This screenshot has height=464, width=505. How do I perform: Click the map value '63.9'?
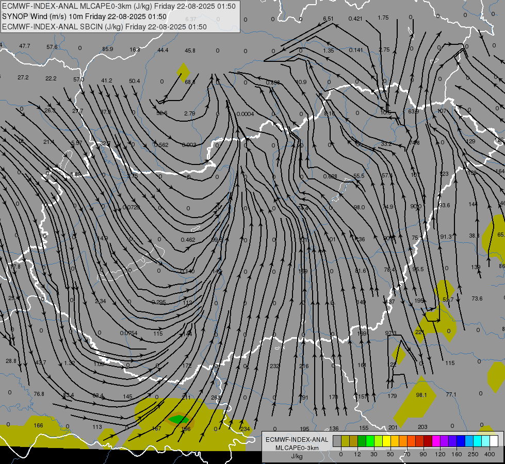coord(414,111)
